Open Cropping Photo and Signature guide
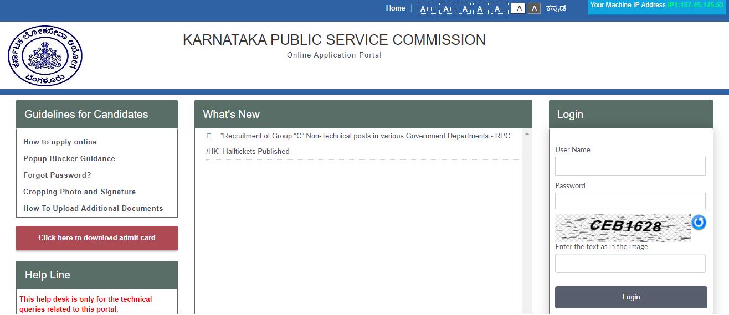This screenshot has width=729, height=315. 79,192
